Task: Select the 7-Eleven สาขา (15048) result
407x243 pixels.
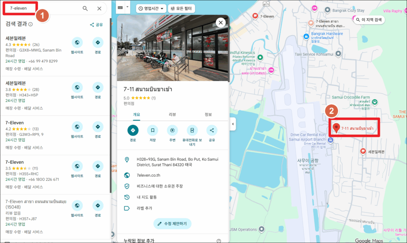Action: click(x=54, y=216)
